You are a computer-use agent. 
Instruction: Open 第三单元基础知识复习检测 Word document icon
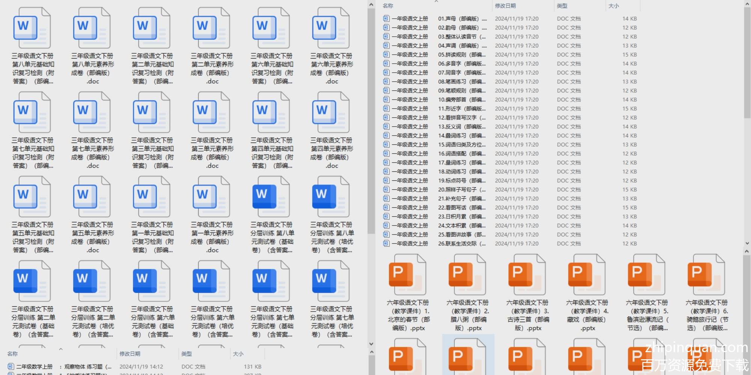(151, 112)
